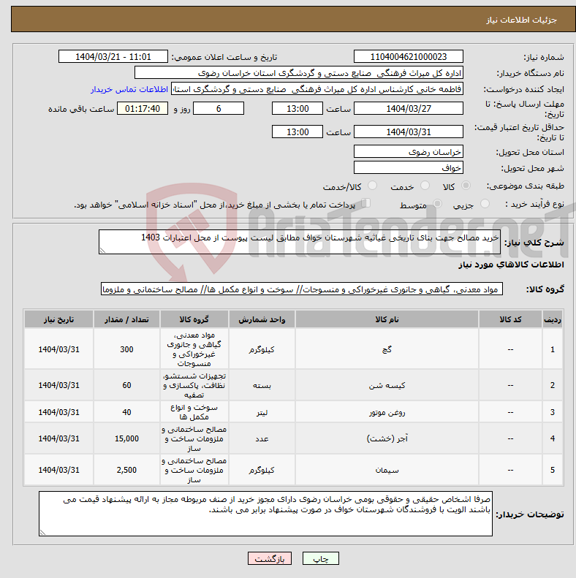Click the price validity hour 13:00 field
Image resolution: width=576 pixels, height=578 pixels.
tap(298, 132)
